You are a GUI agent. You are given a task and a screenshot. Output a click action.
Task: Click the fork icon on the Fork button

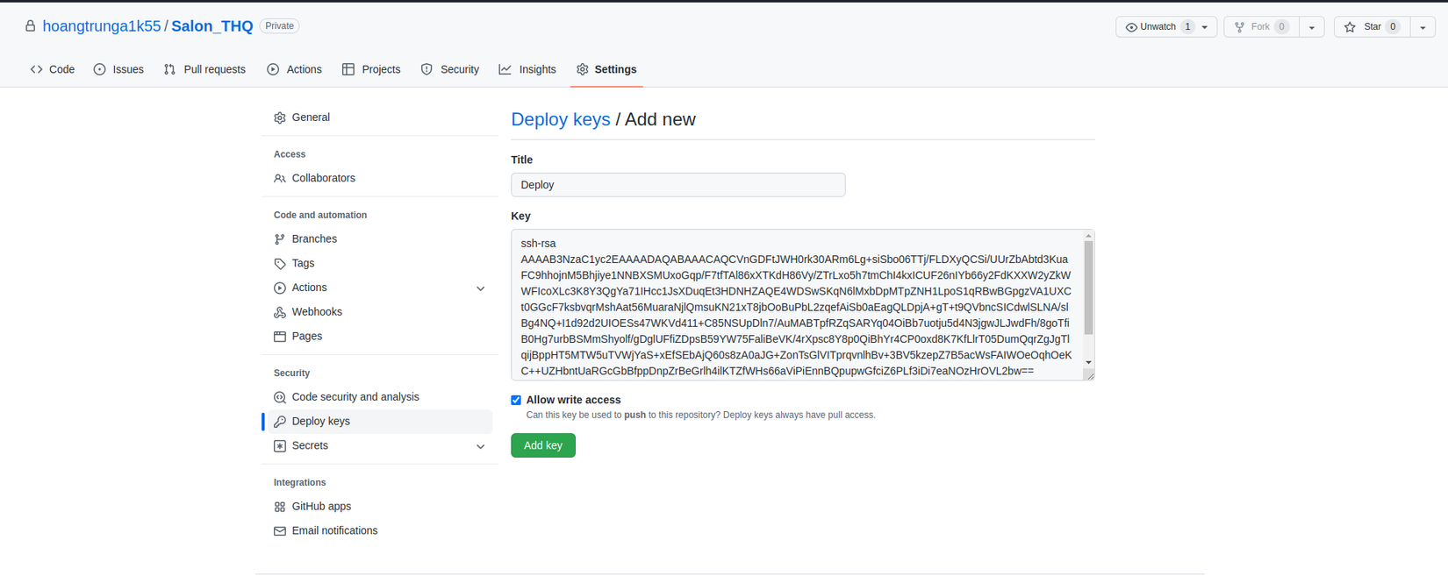[1239, 27]
